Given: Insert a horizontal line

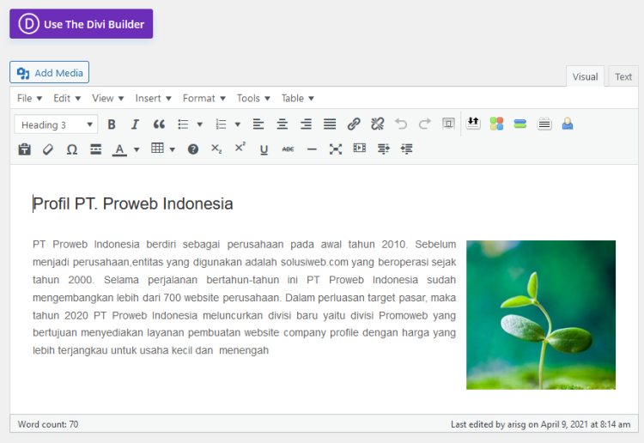Looking at the screenshot, I should pyautogui.click(x=312, y=149).
